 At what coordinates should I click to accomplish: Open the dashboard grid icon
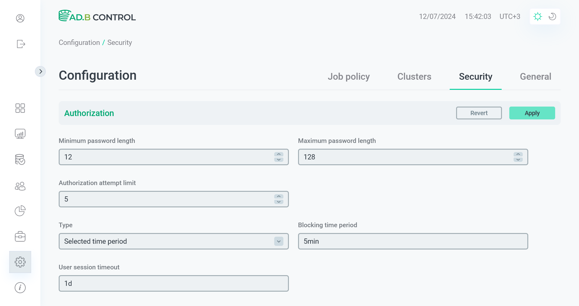(x=20, y=108)
